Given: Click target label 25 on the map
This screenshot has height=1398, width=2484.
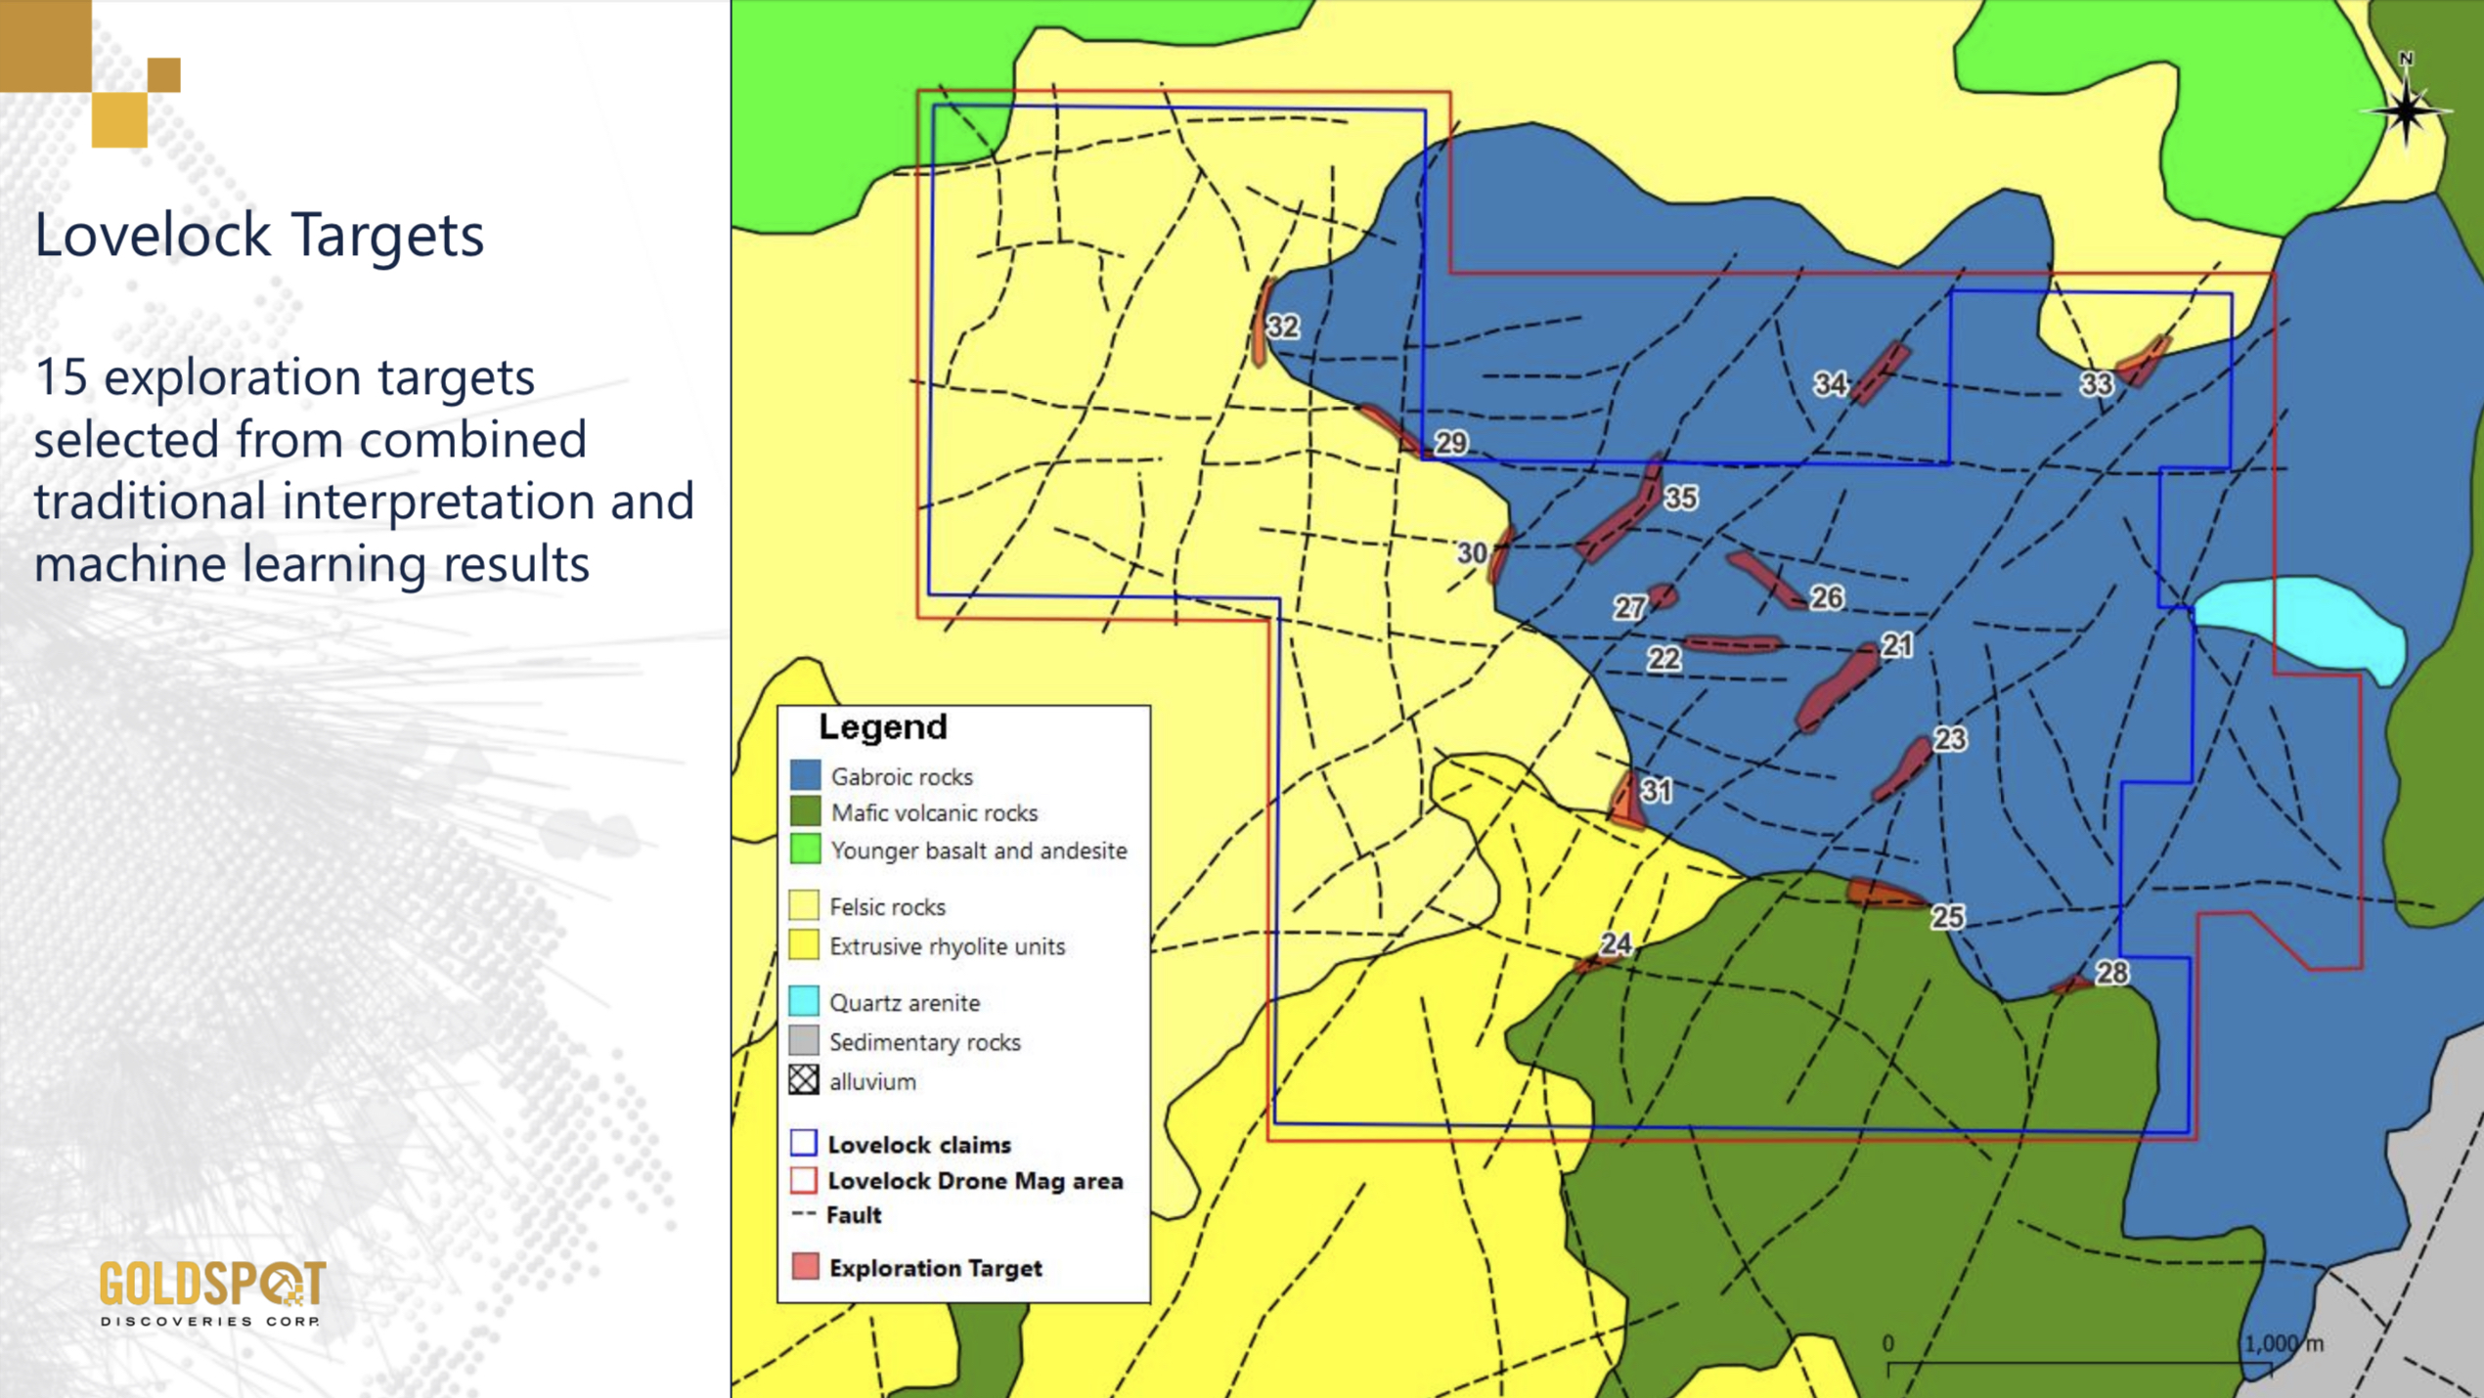Looking at the screenshot, I should [x=1947, y=917].
